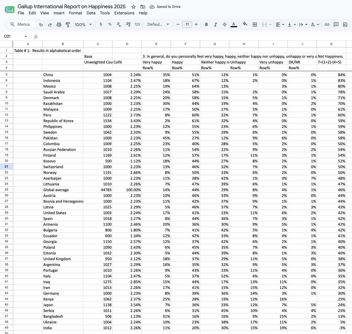Open the text wrapping dropdown
The width and height of the screenshot is (352, 334).
click(303, 25)
